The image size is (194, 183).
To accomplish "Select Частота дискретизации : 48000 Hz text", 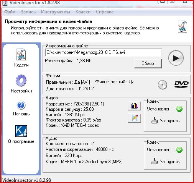I will 80,149.
